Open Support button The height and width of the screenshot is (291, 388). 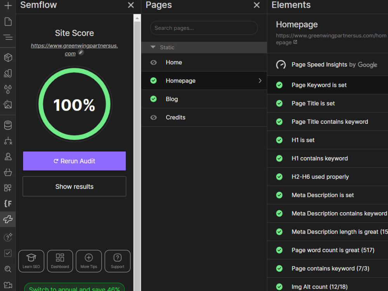coord(118,261)
